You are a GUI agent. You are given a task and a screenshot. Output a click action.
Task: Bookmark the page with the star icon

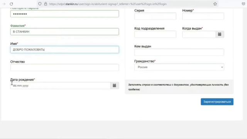click(215, 4)
